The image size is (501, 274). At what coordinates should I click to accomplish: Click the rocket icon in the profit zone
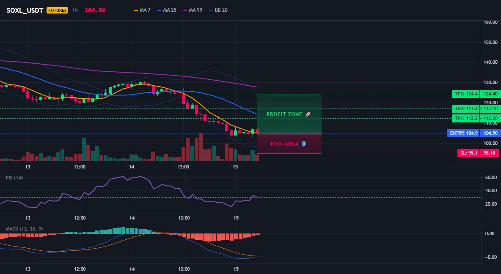(308, 114)
